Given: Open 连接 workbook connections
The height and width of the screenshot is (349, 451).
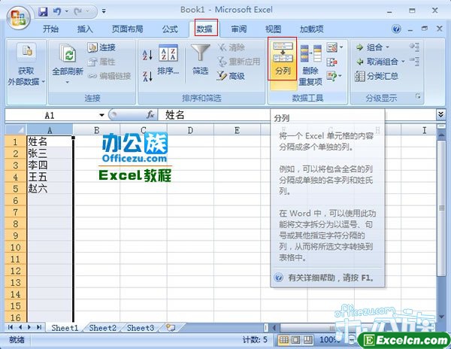Looking at the screenshot, I should coord(101,47).
